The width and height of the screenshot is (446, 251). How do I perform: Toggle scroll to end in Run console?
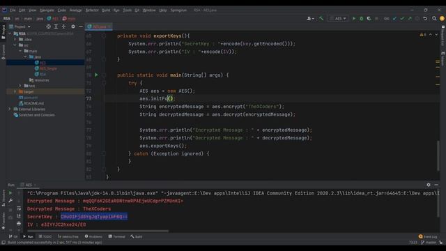(x=19, y=216)
